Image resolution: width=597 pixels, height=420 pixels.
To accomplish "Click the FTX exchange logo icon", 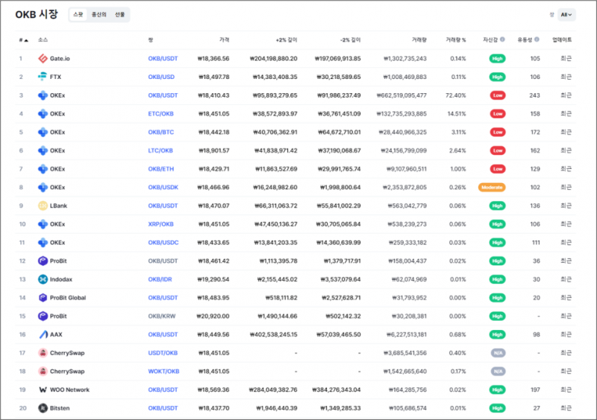I will 43,77.
